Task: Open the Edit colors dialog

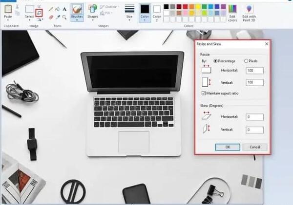Action: click(x=232, y=13)
